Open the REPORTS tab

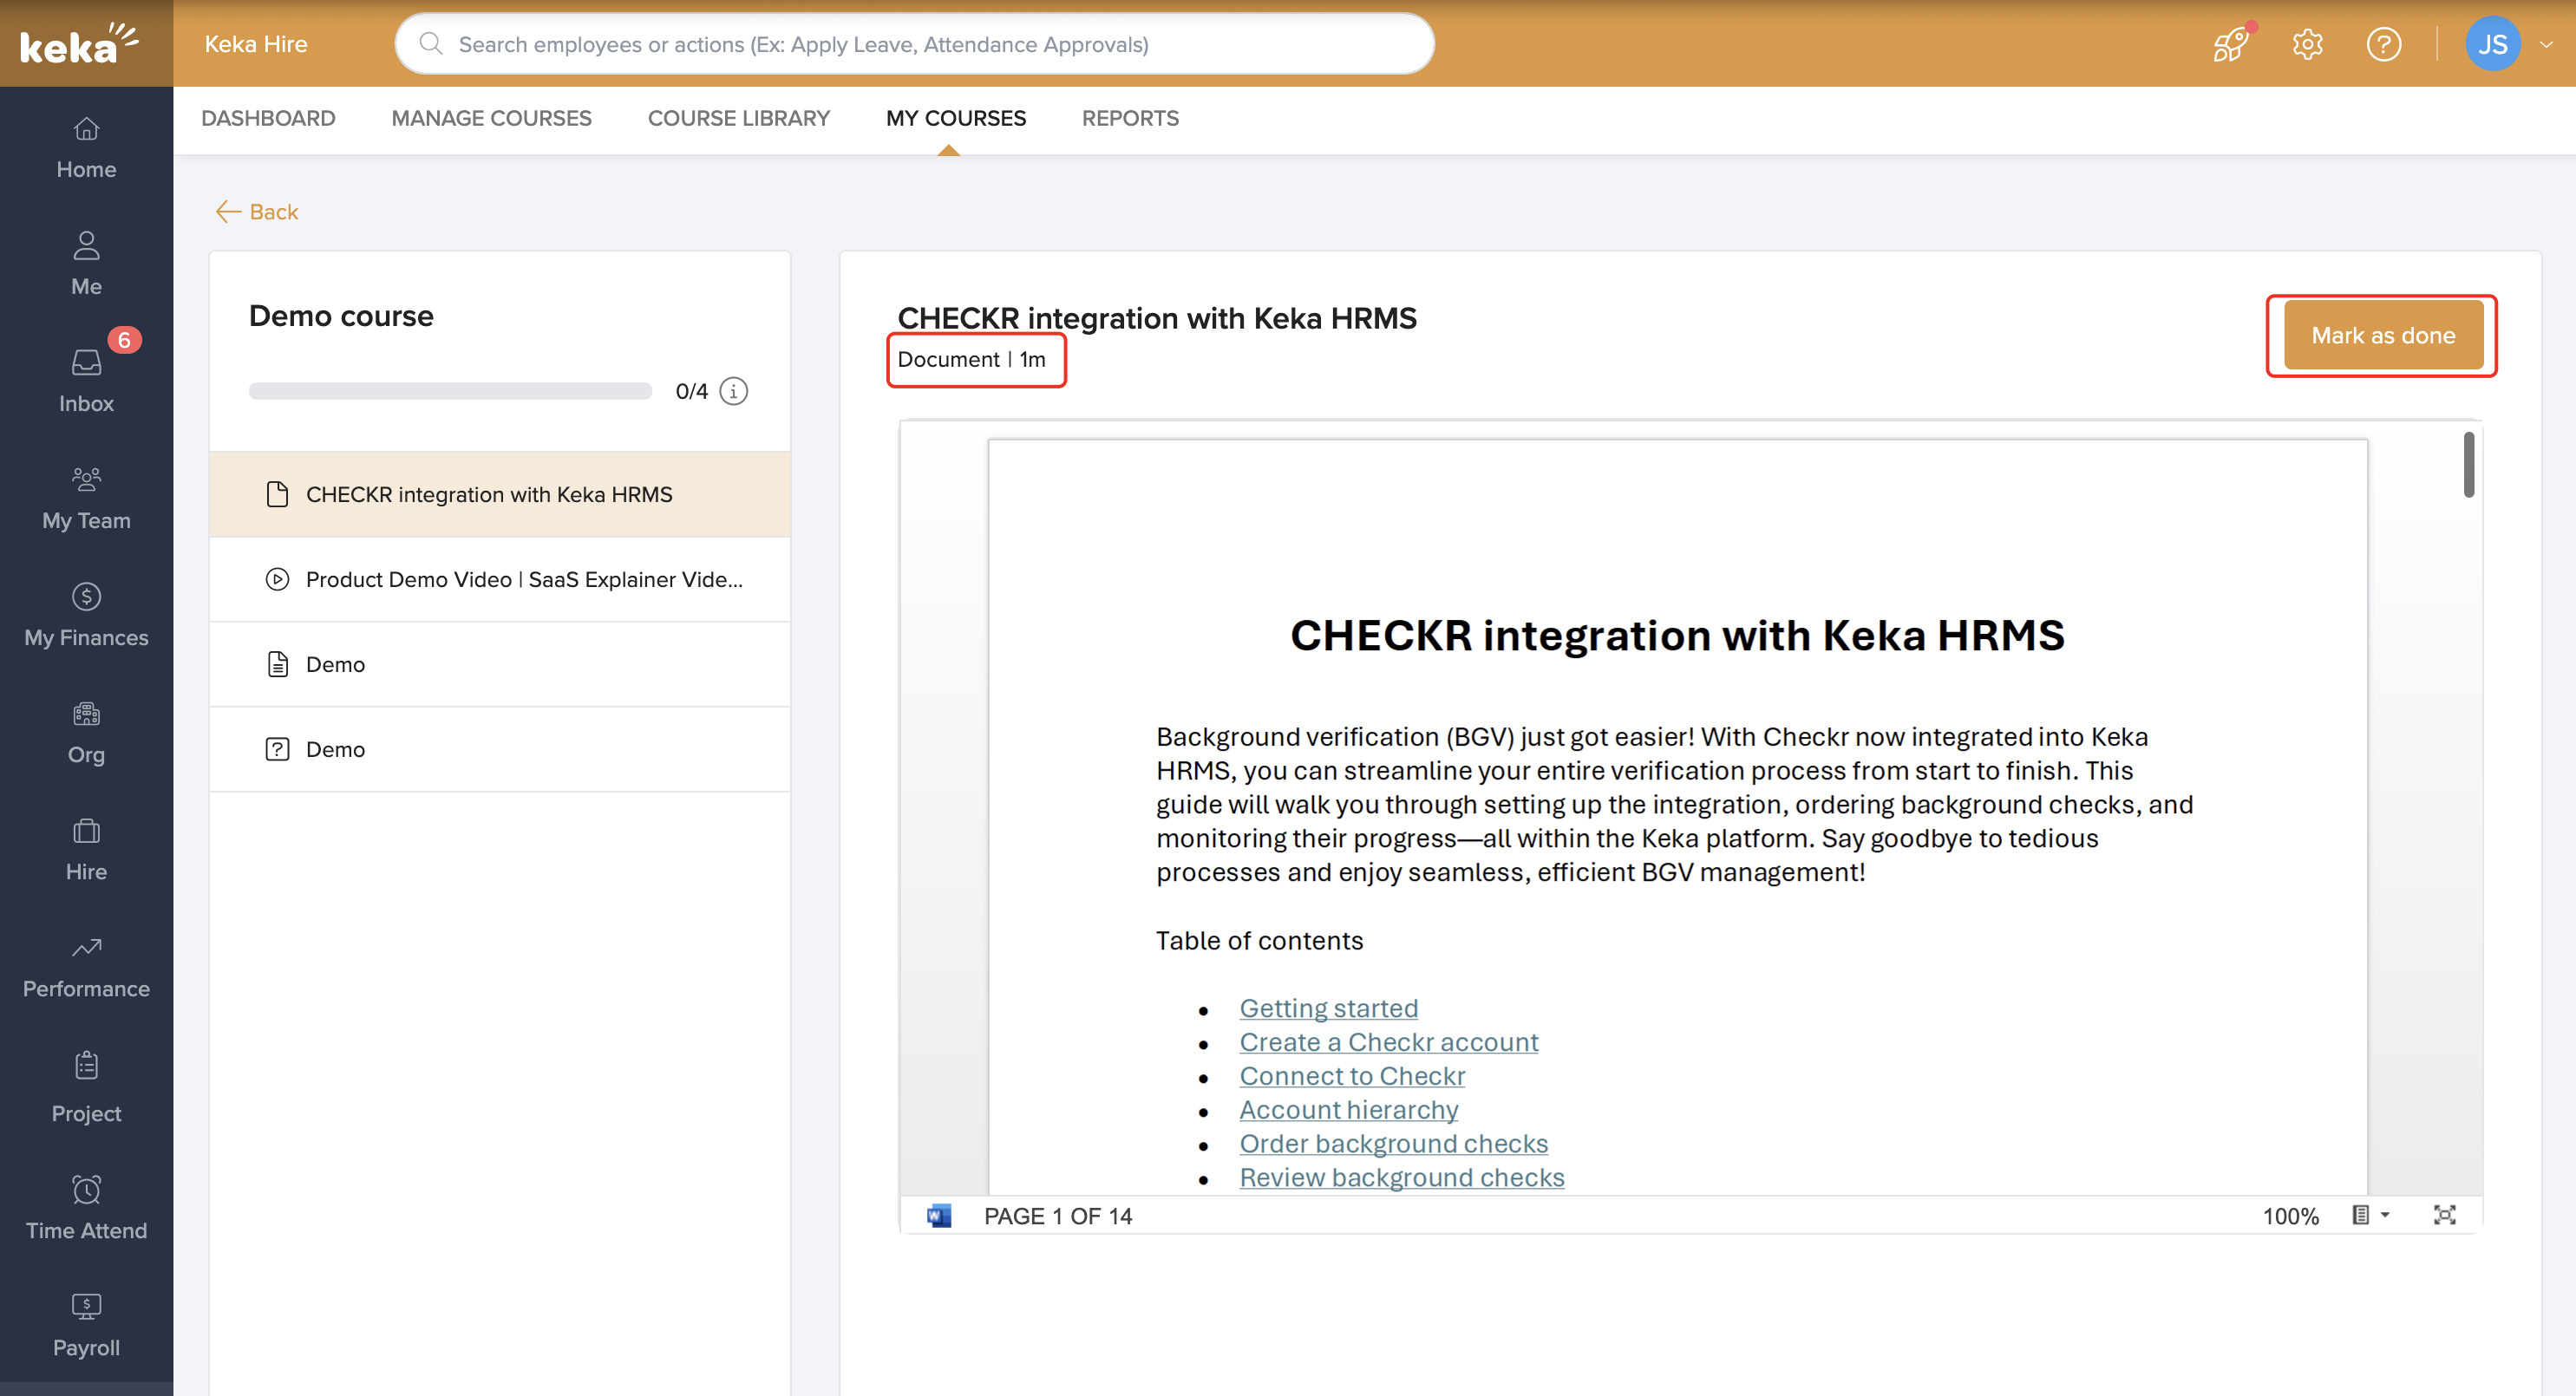pos(1130,118)
